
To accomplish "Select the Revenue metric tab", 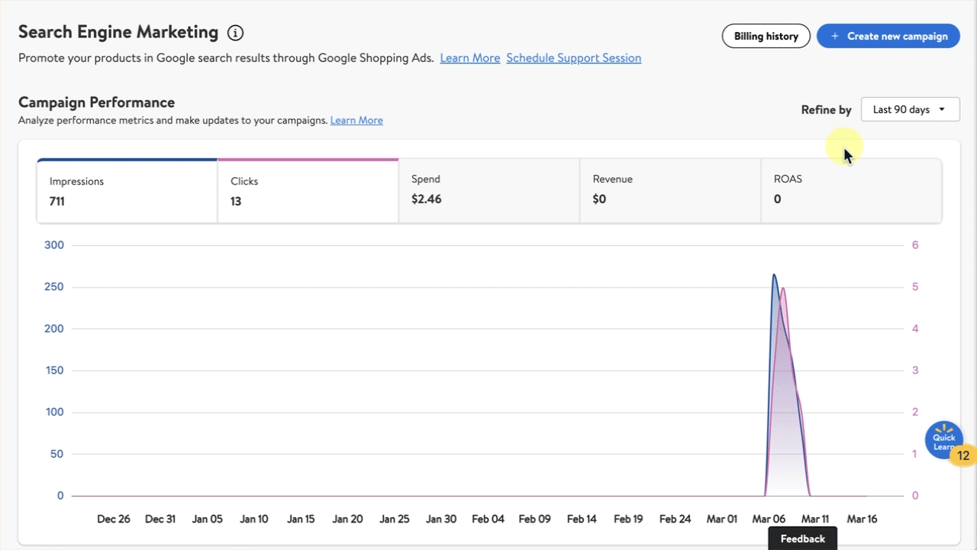I will (670, 191).
